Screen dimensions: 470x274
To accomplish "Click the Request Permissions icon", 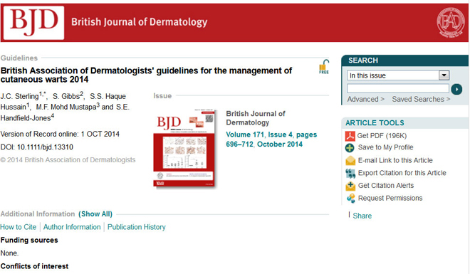I will coord(350,199).
